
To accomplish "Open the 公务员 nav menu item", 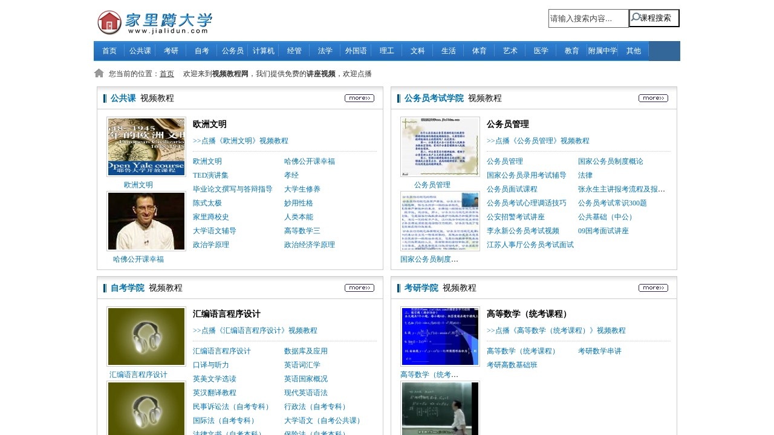I will pos(233,51).
